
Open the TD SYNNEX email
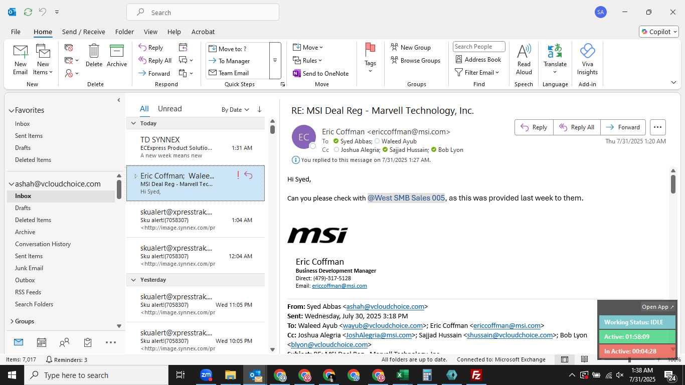(196, 147)
